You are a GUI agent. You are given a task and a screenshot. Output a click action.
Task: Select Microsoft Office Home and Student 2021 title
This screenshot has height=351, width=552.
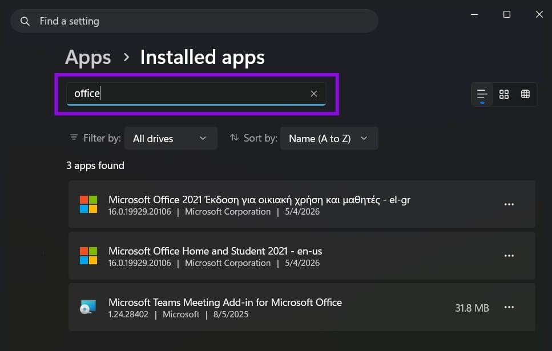215,251
